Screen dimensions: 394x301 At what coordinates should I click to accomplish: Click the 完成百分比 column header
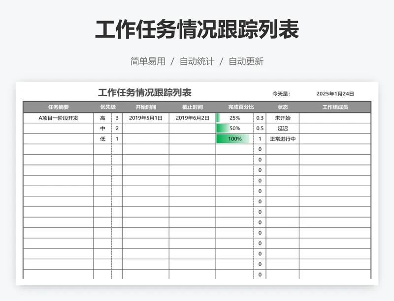241,107
